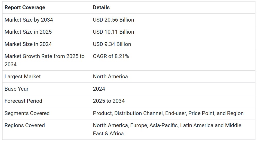Select the Base Year label
This screenshot has height=141, width=257.
[x=16, y=89]
